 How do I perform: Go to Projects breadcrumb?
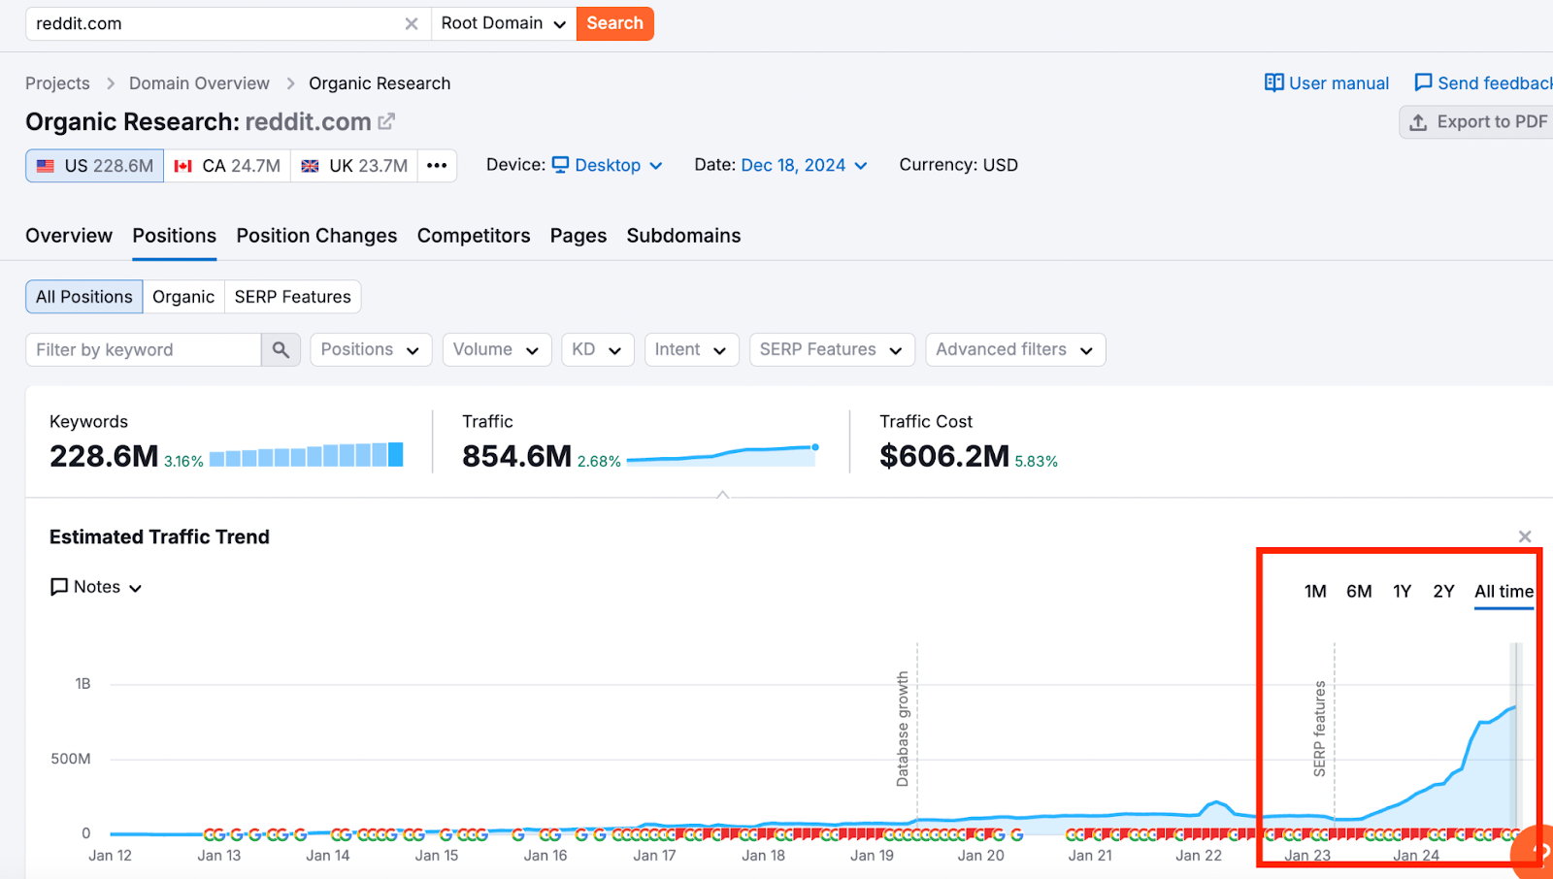pyautogui.click(x=57, y=83)
